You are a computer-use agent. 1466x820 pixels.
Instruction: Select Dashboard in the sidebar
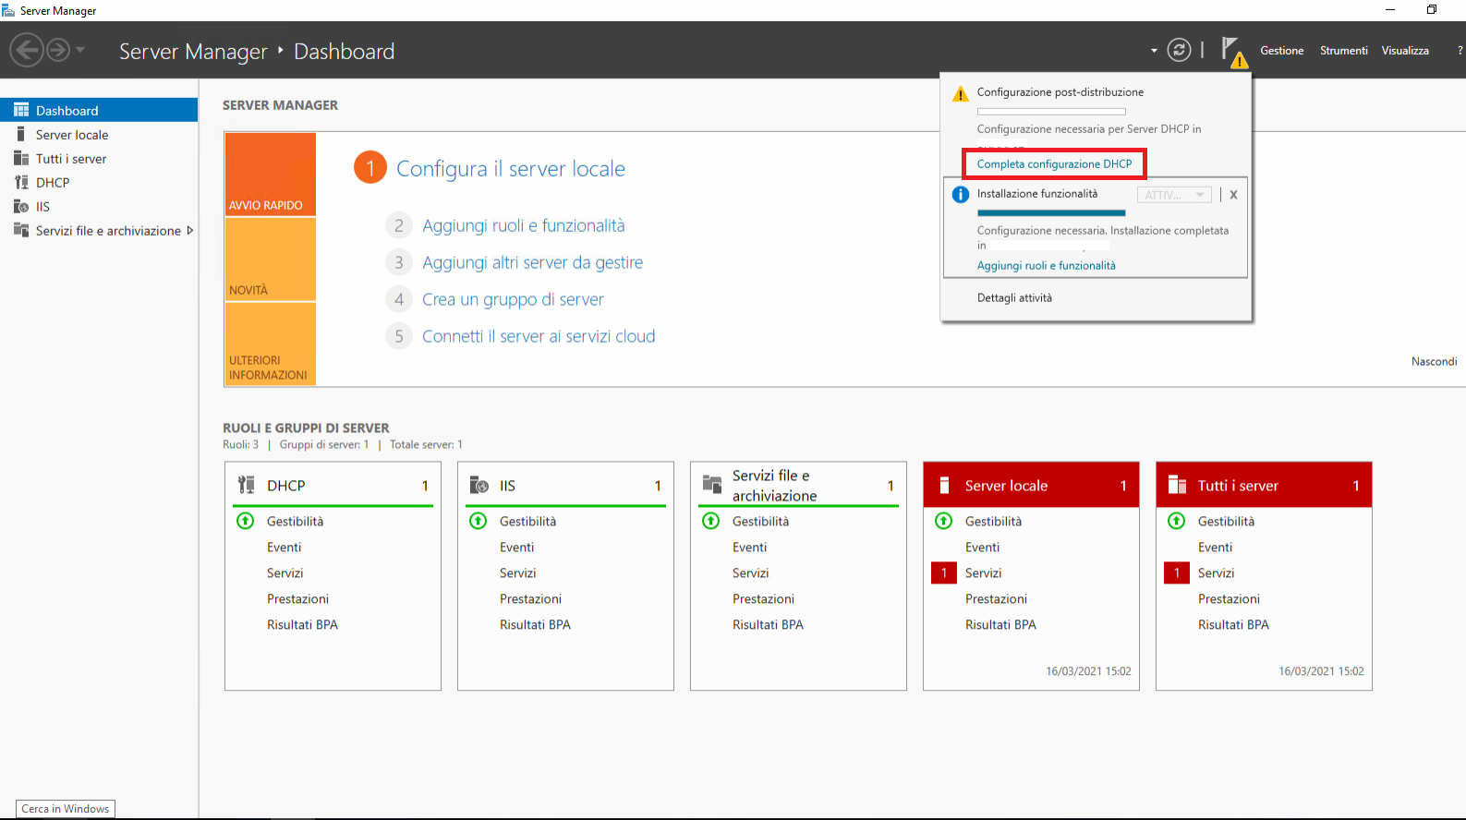(x=99, y=110)
